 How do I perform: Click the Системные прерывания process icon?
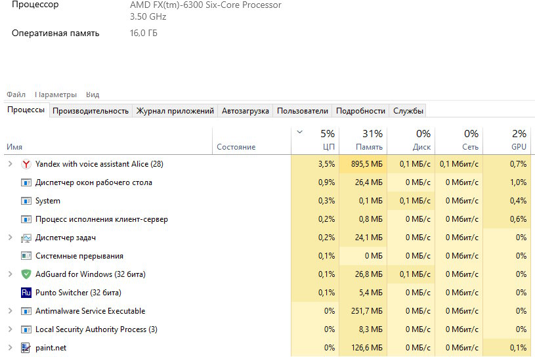26,256
